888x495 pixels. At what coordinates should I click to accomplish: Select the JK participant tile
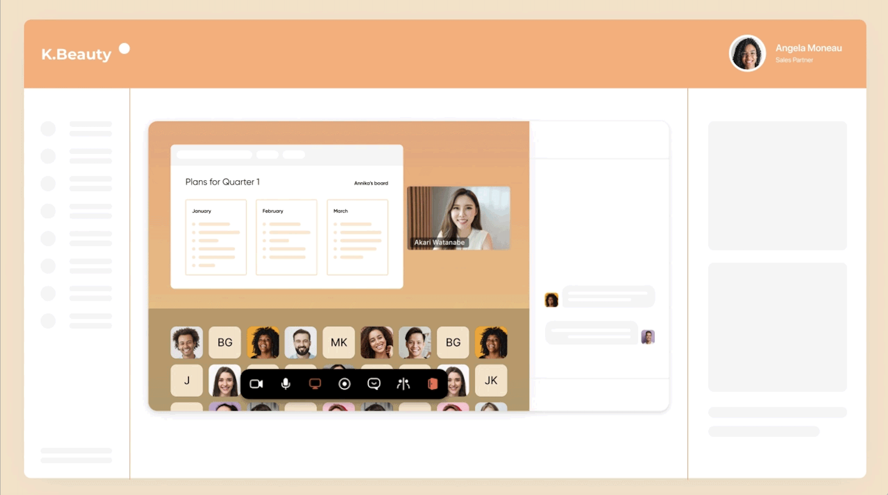(x=491, y=381)
